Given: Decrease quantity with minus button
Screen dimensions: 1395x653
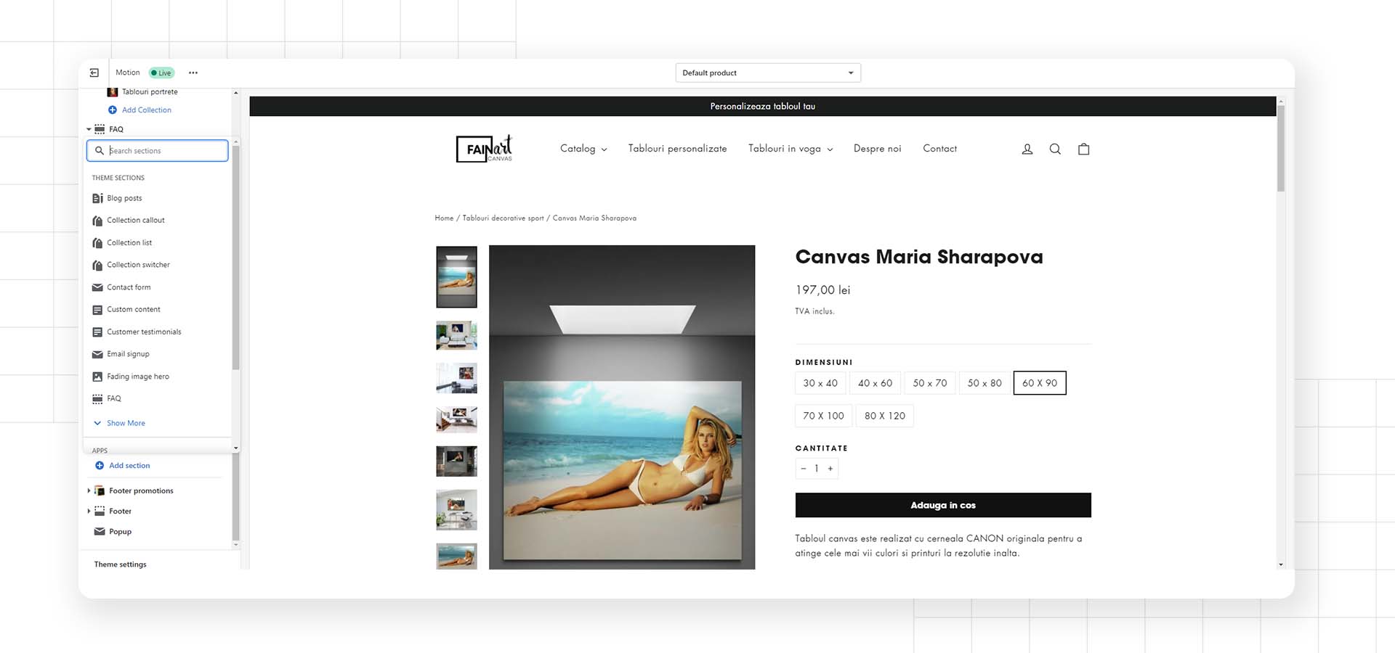Looking at the screenshot, I should pyautogui.click(x=803, y=469).
